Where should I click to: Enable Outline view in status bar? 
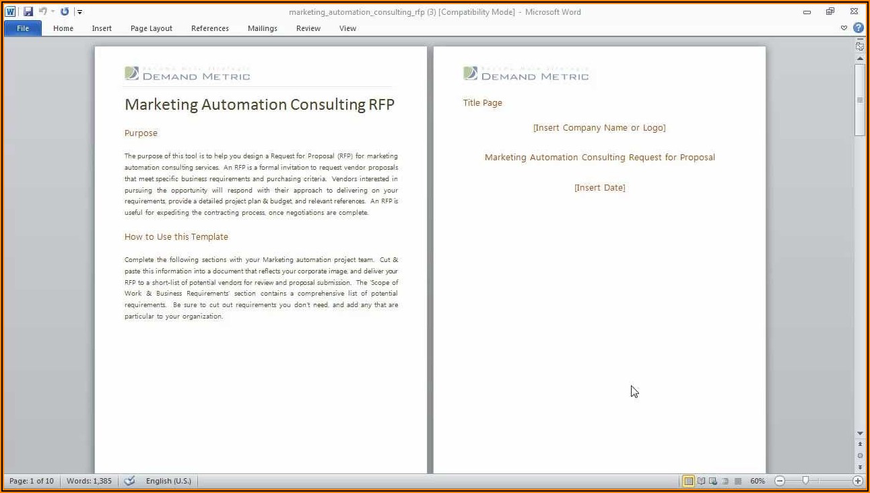click(x=725, y=481)
